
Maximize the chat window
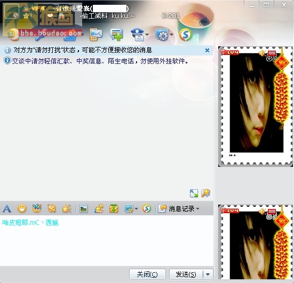pos(266,5)
